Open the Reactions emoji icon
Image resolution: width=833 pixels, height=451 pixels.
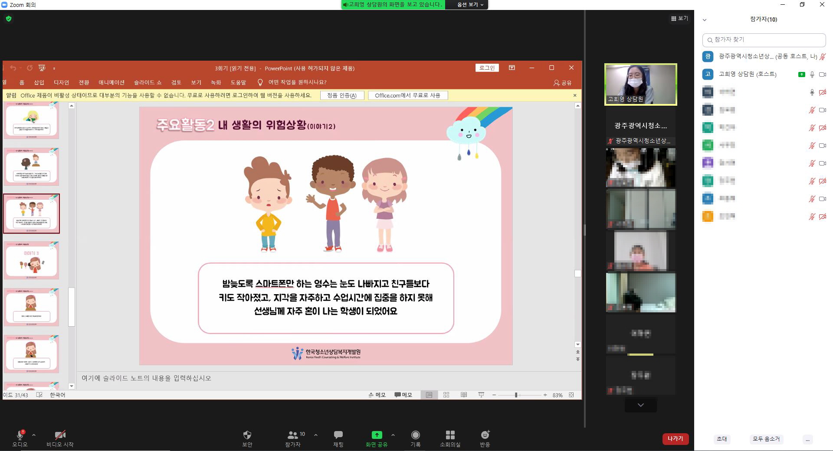(485, 435)
